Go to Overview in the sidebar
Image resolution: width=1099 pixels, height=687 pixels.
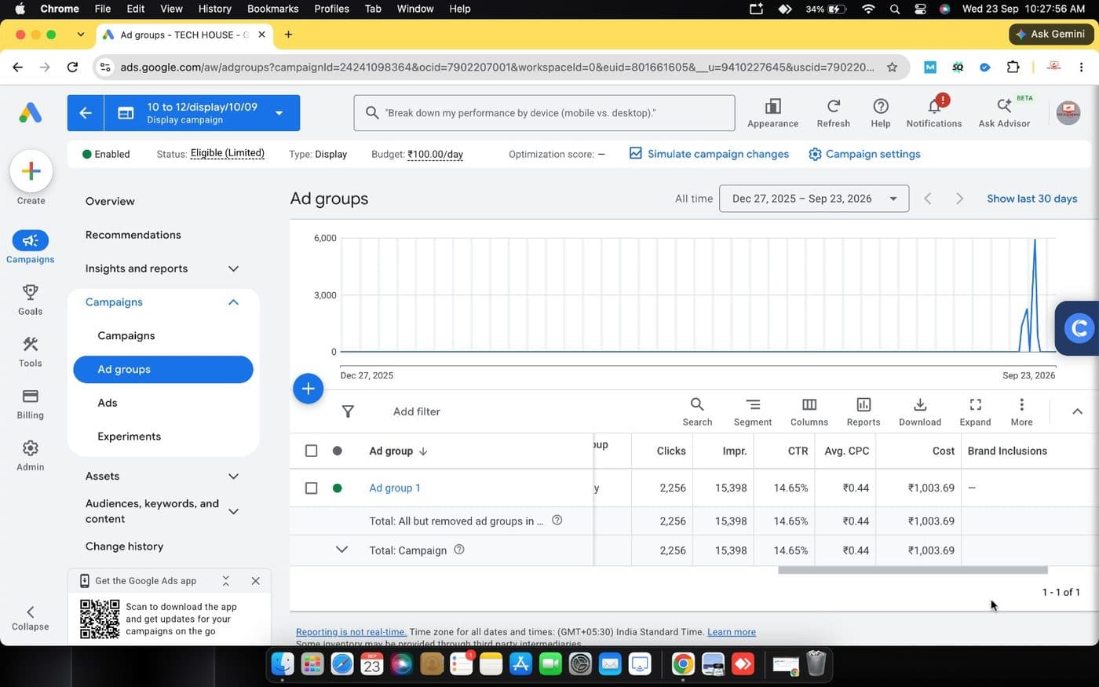(110, 201)
